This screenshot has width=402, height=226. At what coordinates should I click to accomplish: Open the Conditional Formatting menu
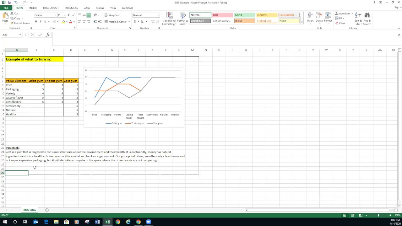pyautogui.click(x=169, y=19)
